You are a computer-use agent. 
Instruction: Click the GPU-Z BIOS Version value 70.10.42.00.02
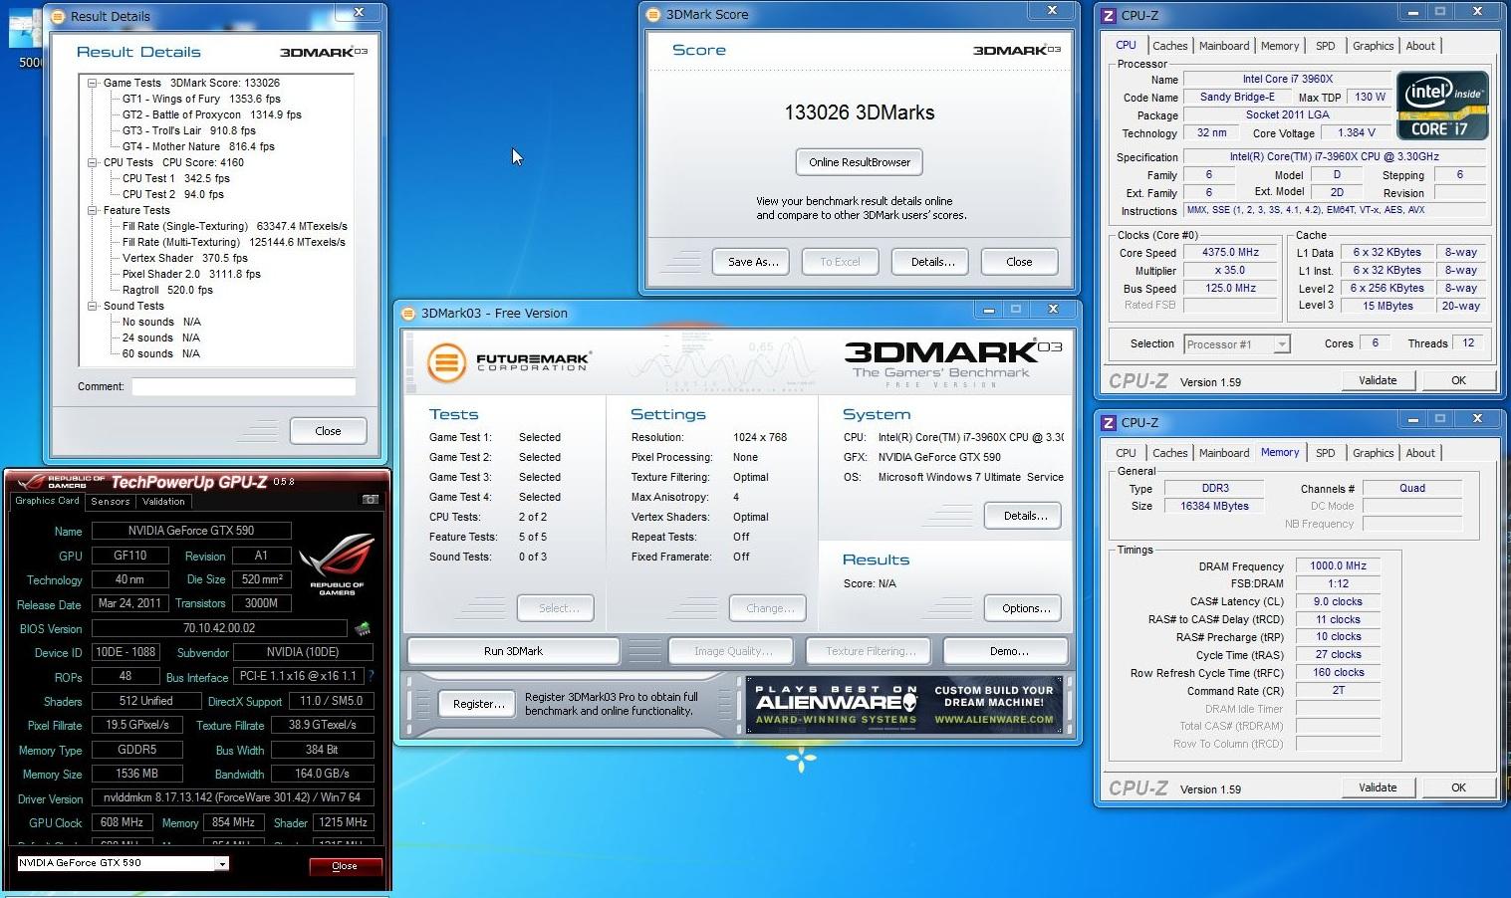click(220, 628)
